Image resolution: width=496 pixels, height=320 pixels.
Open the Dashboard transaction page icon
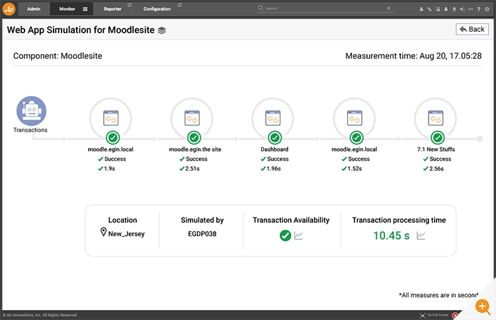[273, 118]
